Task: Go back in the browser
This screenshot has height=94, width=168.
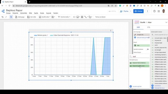Action: (2, 6)
